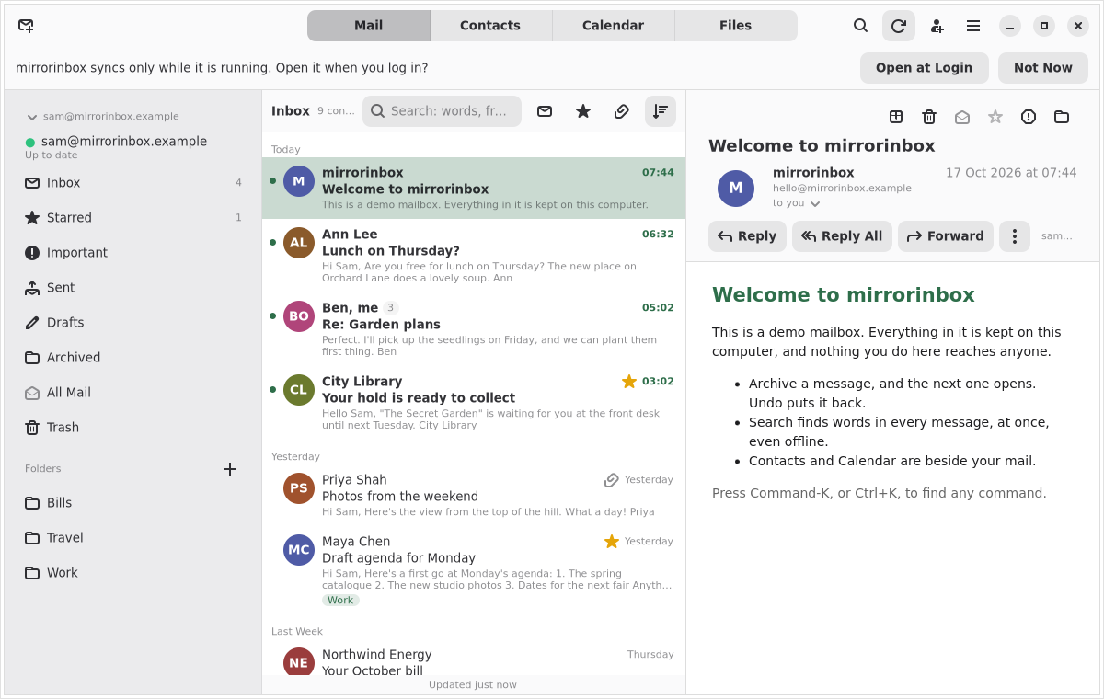Open Maya Chen's Draft agenda for Monday
1104x699 pixels.
(474, 570)
